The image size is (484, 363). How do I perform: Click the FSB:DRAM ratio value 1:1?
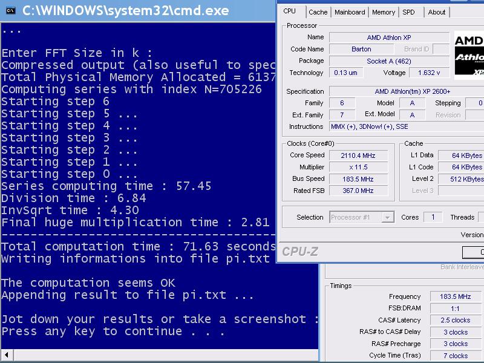(456, 309)
